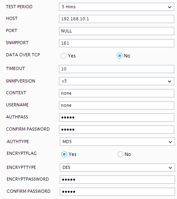This screenshot has height=199, width=177.
Task: Select Yes for DATA OVER TCP
Action: [63, 56]
